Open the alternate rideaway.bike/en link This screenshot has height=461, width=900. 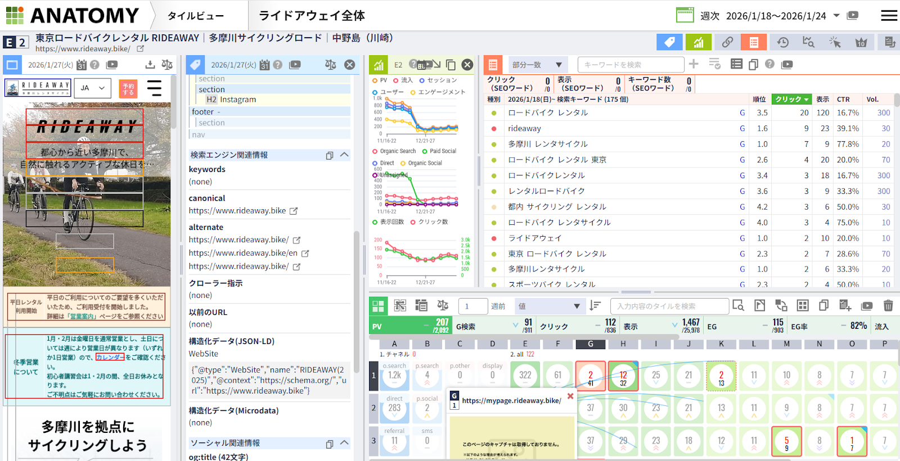click(243, 253)
